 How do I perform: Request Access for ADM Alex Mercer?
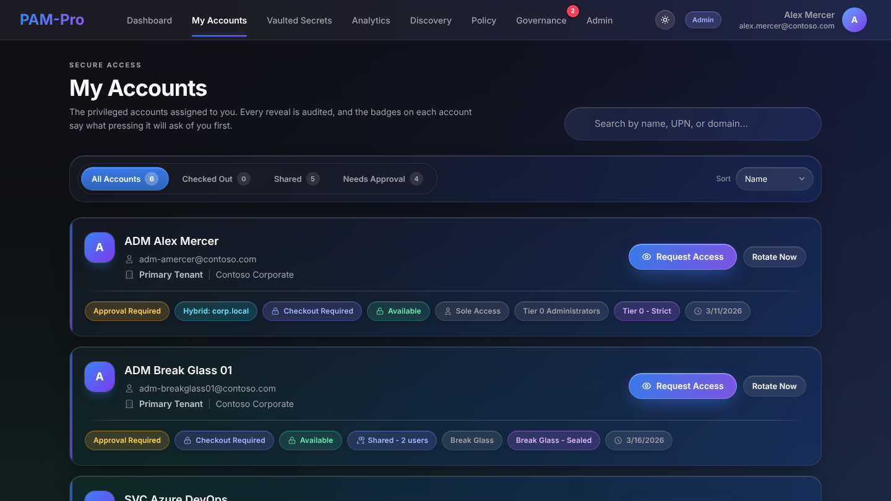tap(682, 257)
